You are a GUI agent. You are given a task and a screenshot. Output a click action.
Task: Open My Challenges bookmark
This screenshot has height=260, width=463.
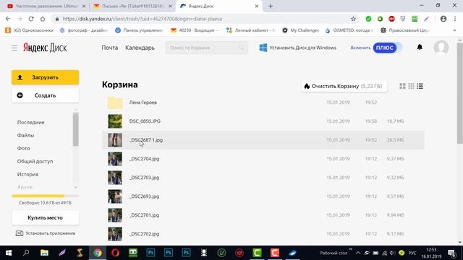pos(301,30)
